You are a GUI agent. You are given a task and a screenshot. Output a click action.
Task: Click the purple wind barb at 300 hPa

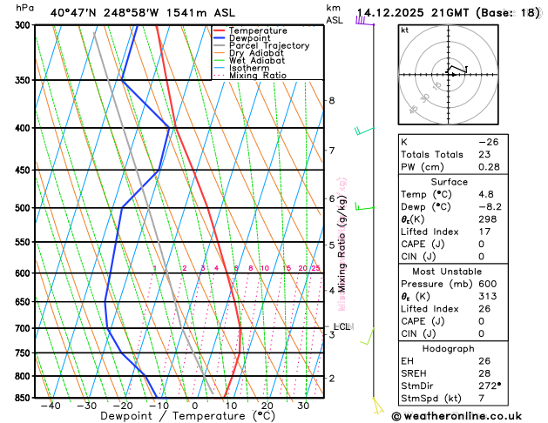(x=365, y=21)
